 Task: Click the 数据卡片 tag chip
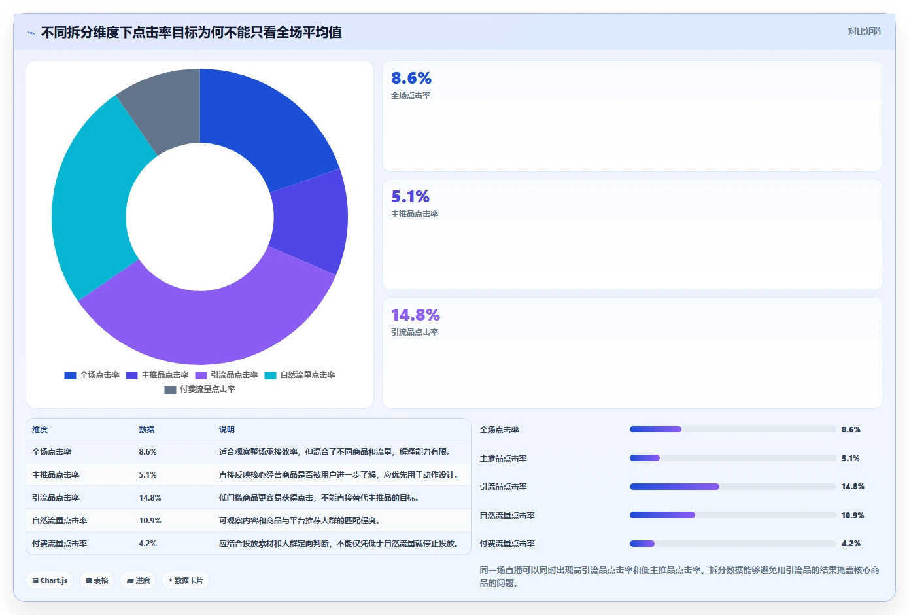pos(186,580)
